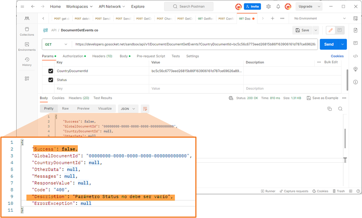Viewport: 362px width, 218px height.
Task: Search the response with magnifier icon
Action: 340,109
